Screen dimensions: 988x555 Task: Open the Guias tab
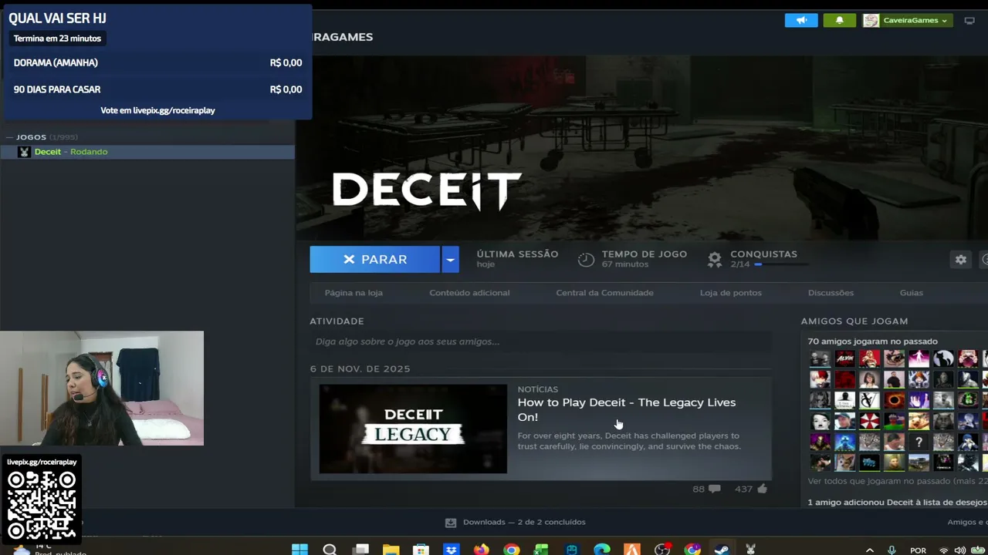[x=911, y=293]
